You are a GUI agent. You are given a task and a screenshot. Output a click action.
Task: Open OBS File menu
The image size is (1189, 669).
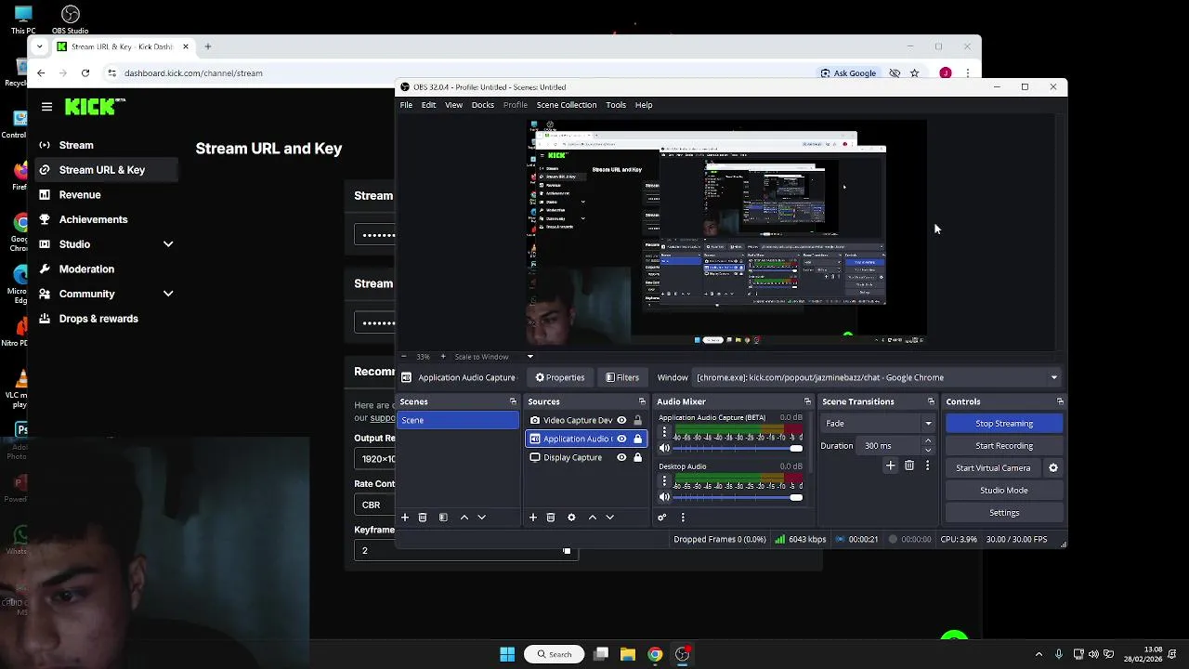tap(406, 105)
